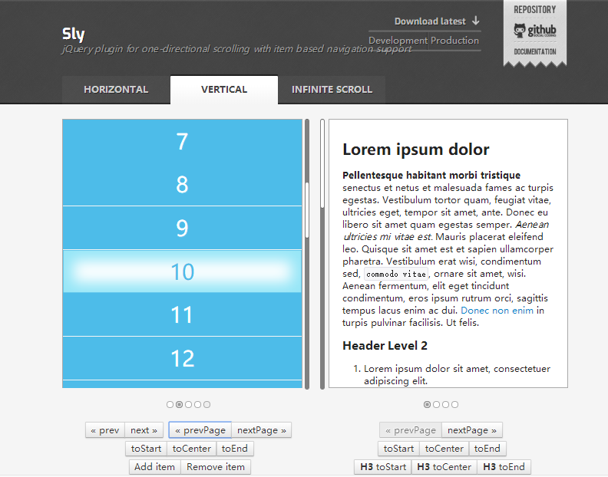Click disabled « prevPage under text panel
Viewport: 608px width, 477px height.
(411, 430)
